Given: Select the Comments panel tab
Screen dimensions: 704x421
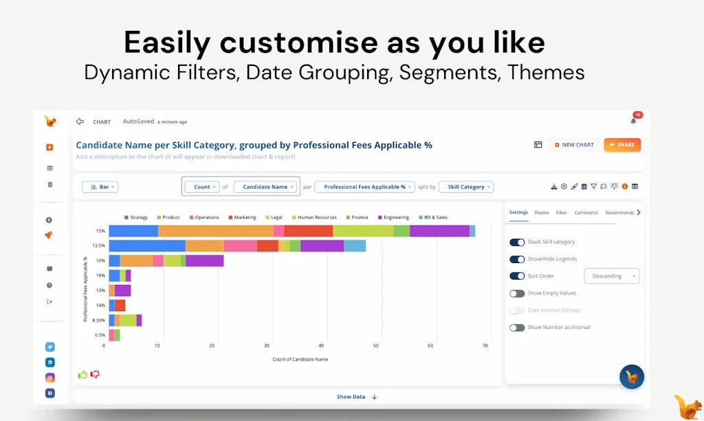Looking at the screenshot, I should [586, 213].
